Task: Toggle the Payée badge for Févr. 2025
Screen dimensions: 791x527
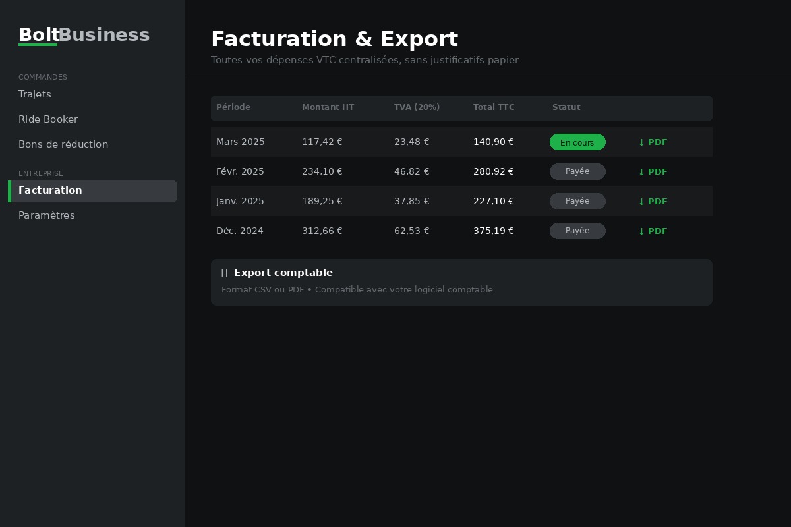Action: click(577, 171)
